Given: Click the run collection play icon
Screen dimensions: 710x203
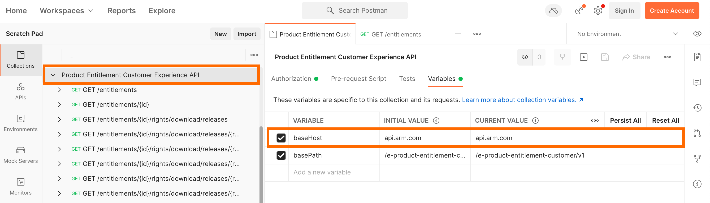Looking at the screenshot, I should [583, 57].
